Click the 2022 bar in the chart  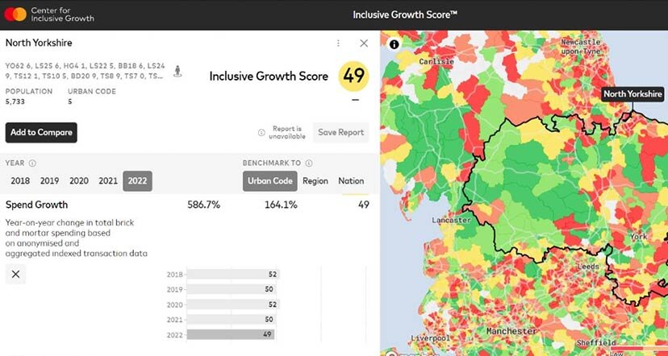[231, 335]
